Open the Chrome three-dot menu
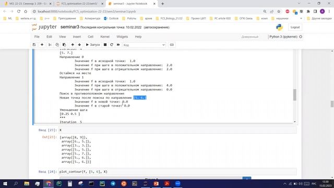 [x=329, y=11]
